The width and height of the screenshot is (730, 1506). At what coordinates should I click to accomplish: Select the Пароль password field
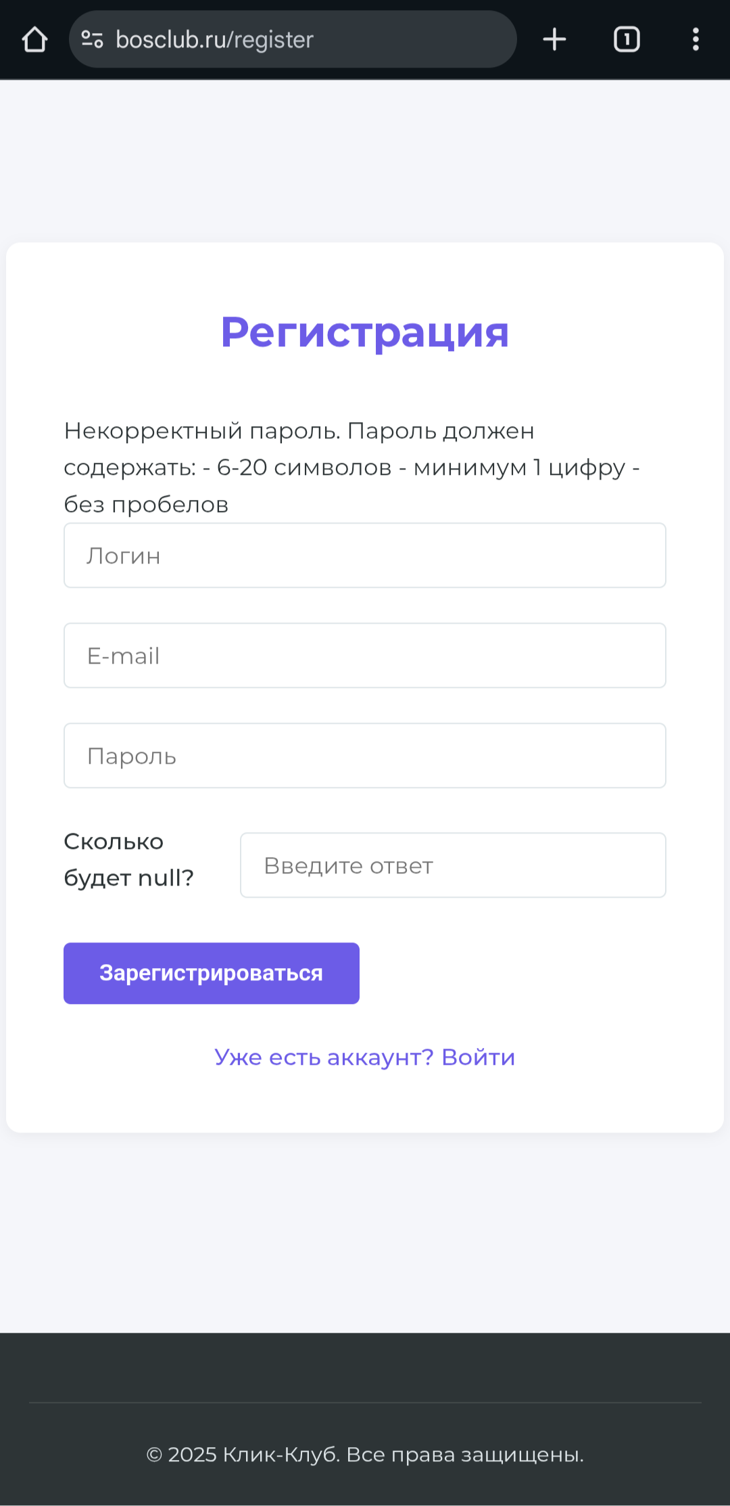click(x=365, y=756)
